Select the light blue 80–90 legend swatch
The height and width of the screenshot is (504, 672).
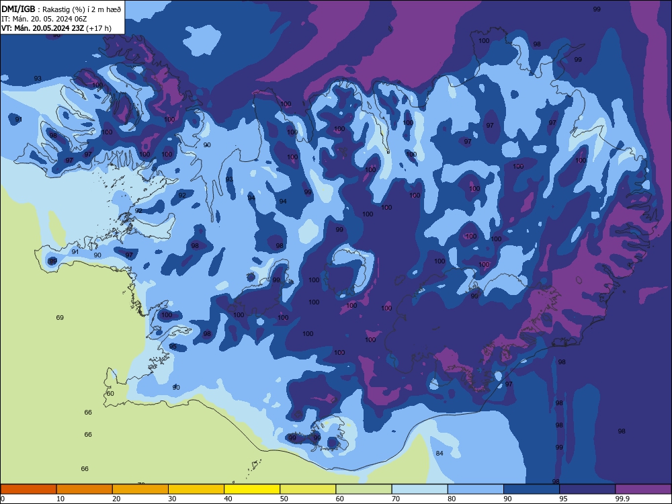[x=476, y=489]
